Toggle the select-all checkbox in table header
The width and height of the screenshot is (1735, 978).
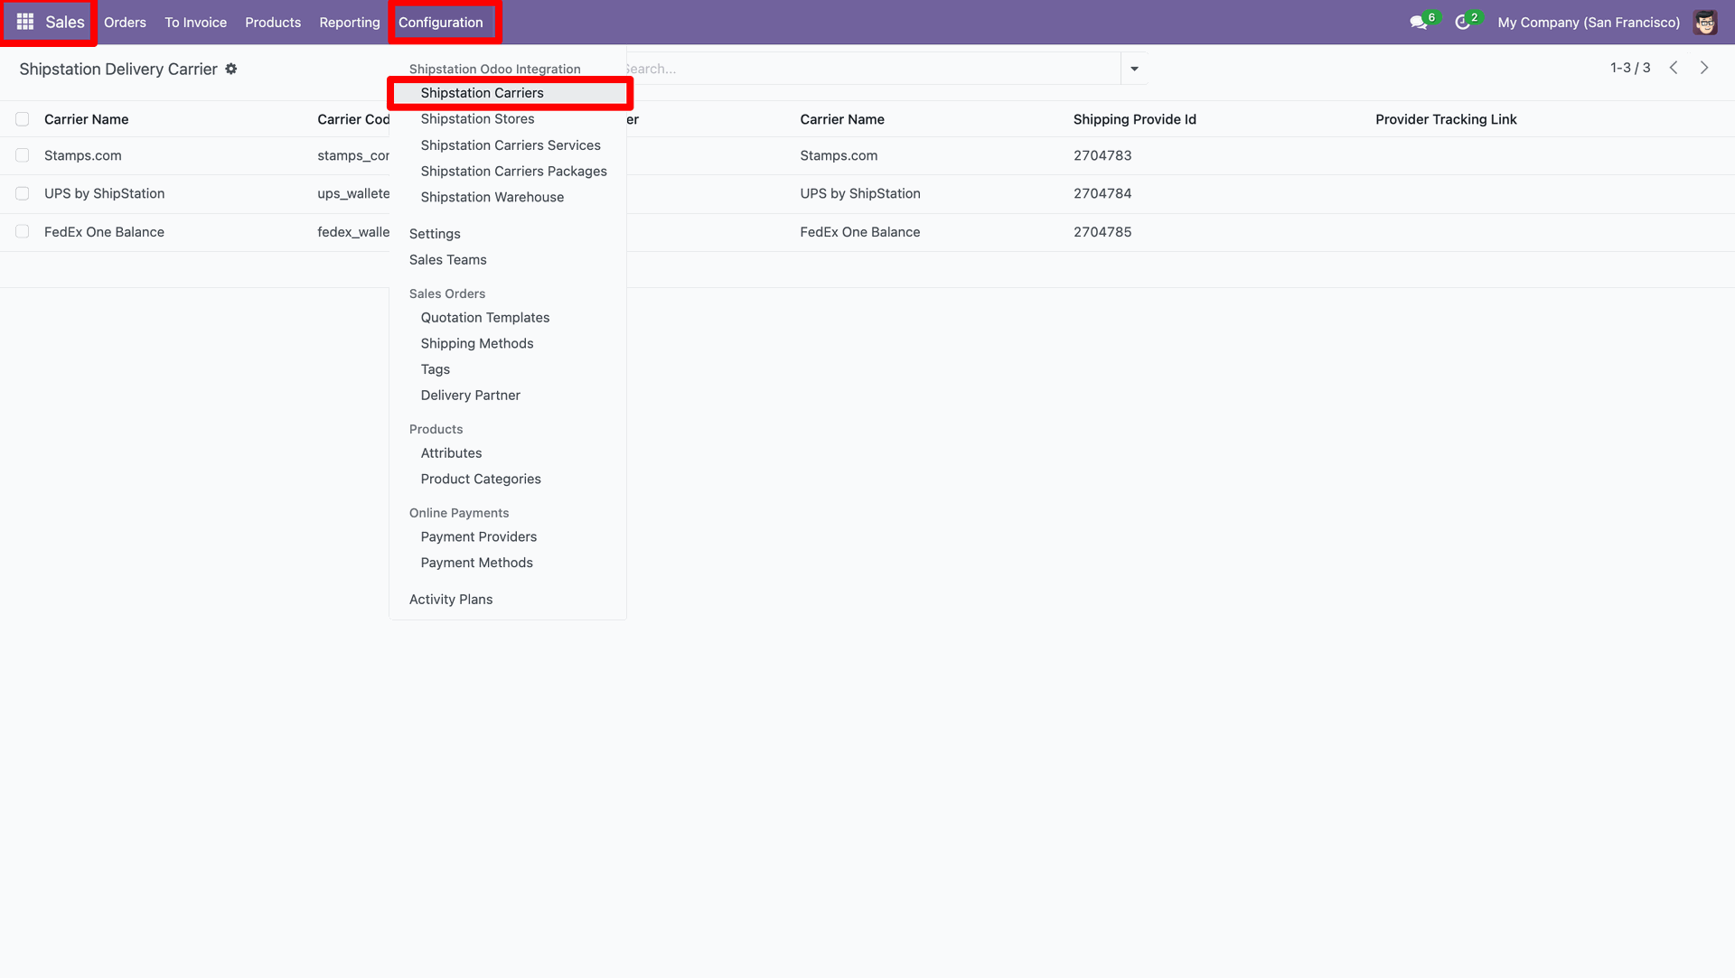click(23, 119)
